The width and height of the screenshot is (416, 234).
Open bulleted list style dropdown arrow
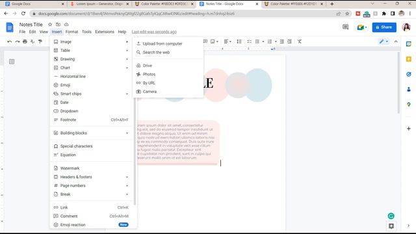click(x=263, y=42)
